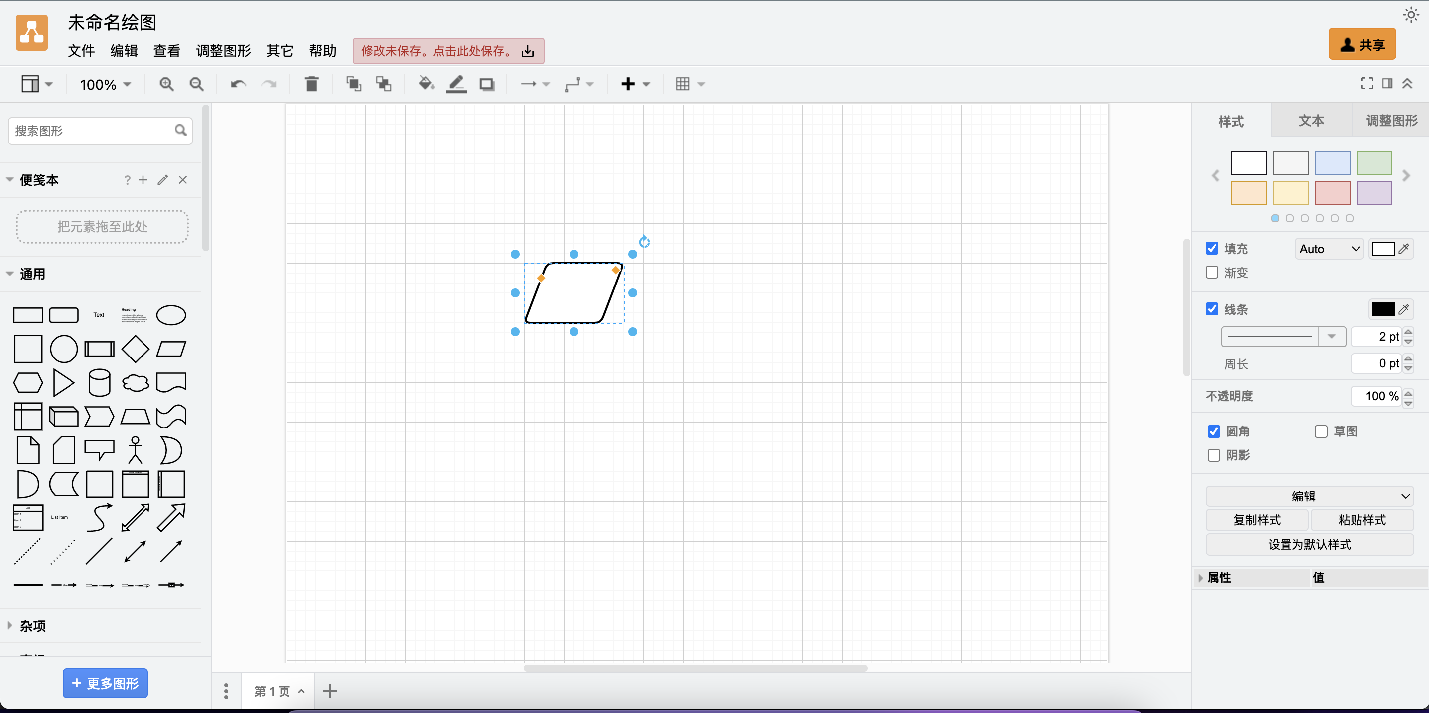Image resolution: width=1429 pixels, height=713 pixels.
Task: Click the 共享 share button
Action: (x=1362, y=44)
